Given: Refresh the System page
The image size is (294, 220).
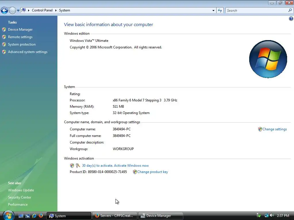Looking at the screenshot, I should tap(220, 11).
